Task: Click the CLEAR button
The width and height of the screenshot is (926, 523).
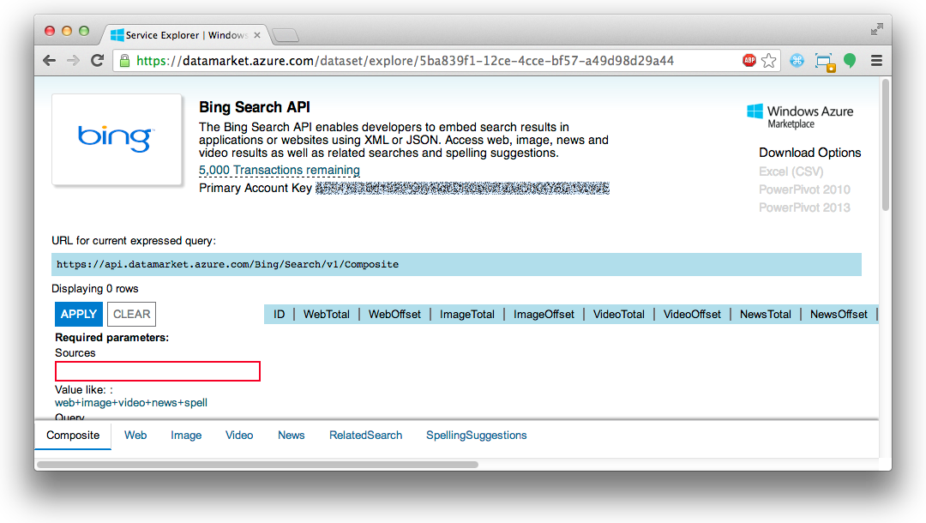Action: (x=132, y=314)
